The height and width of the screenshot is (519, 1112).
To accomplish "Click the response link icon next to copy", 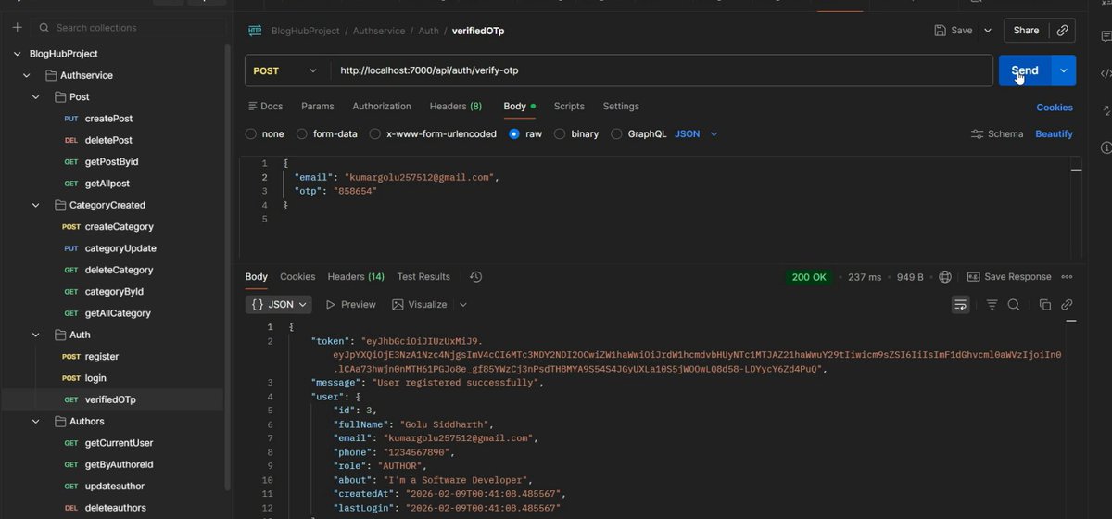I will tap(1067, 305).
